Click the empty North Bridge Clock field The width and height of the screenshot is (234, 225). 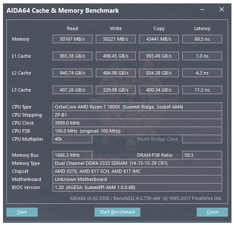(202, 139)
